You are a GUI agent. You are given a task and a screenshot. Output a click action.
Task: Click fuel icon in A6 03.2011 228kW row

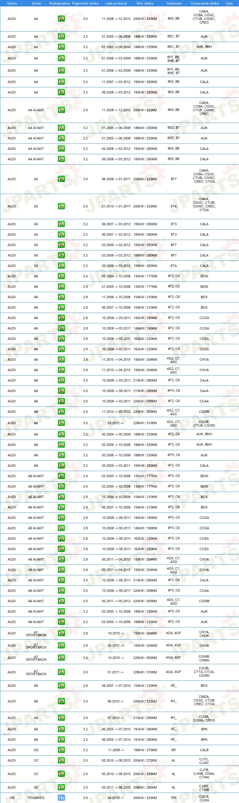click(61, 423)
